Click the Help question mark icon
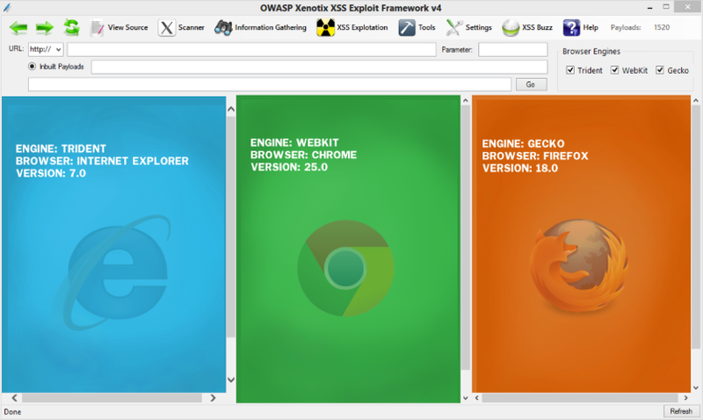This screenshot has width=703, height=420. tap(572, 28)
